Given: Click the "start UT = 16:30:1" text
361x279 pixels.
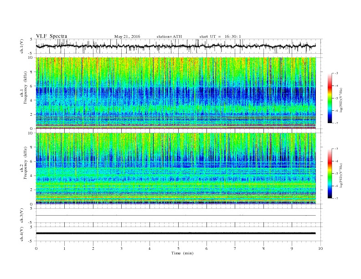Looking at the screenshot, I should point(220,36).
